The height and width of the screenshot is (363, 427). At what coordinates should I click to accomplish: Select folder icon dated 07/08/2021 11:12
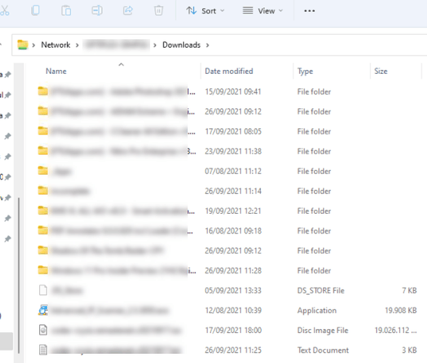[43, 171]
